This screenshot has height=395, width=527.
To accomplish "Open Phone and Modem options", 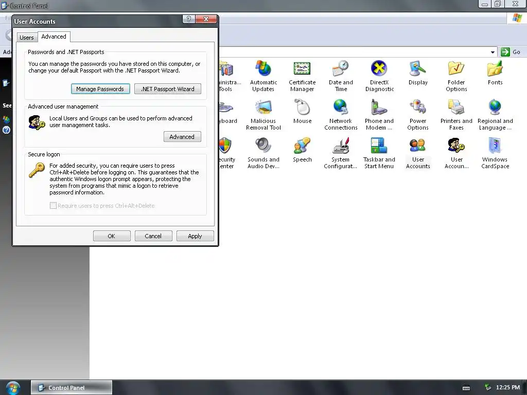I will [379, 115].
